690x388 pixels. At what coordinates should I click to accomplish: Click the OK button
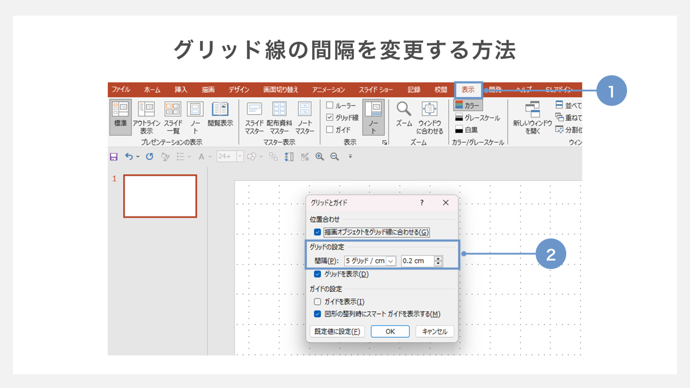coord(390,331)
